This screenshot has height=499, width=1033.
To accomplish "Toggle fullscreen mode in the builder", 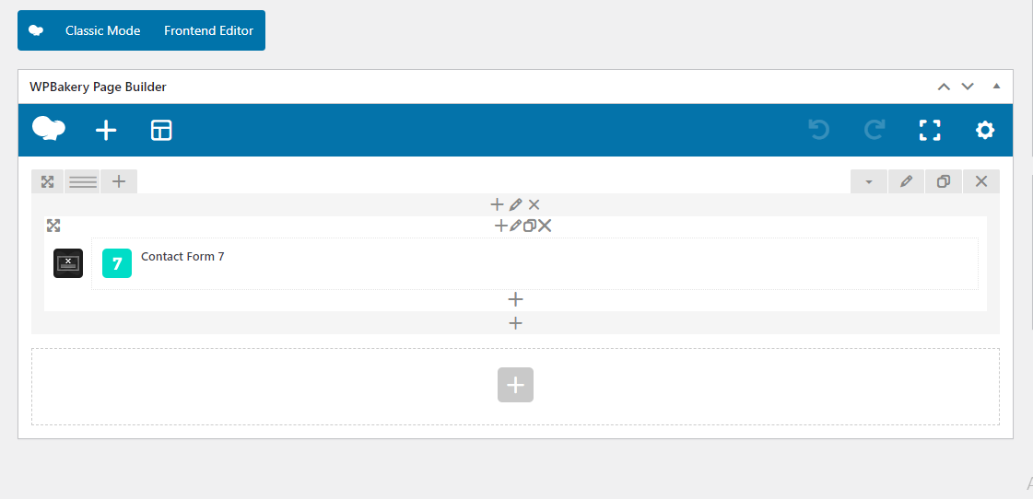I will pyautogui.click(x=930, y=130).
